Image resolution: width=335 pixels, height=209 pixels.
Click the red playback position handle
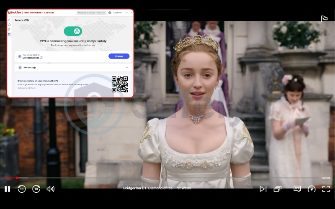tap(17, 178)
